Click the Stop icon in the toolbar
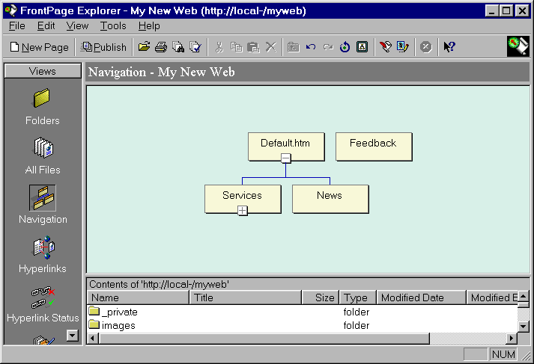The width and height of the screenshot is (534, 364). [425, 47]
